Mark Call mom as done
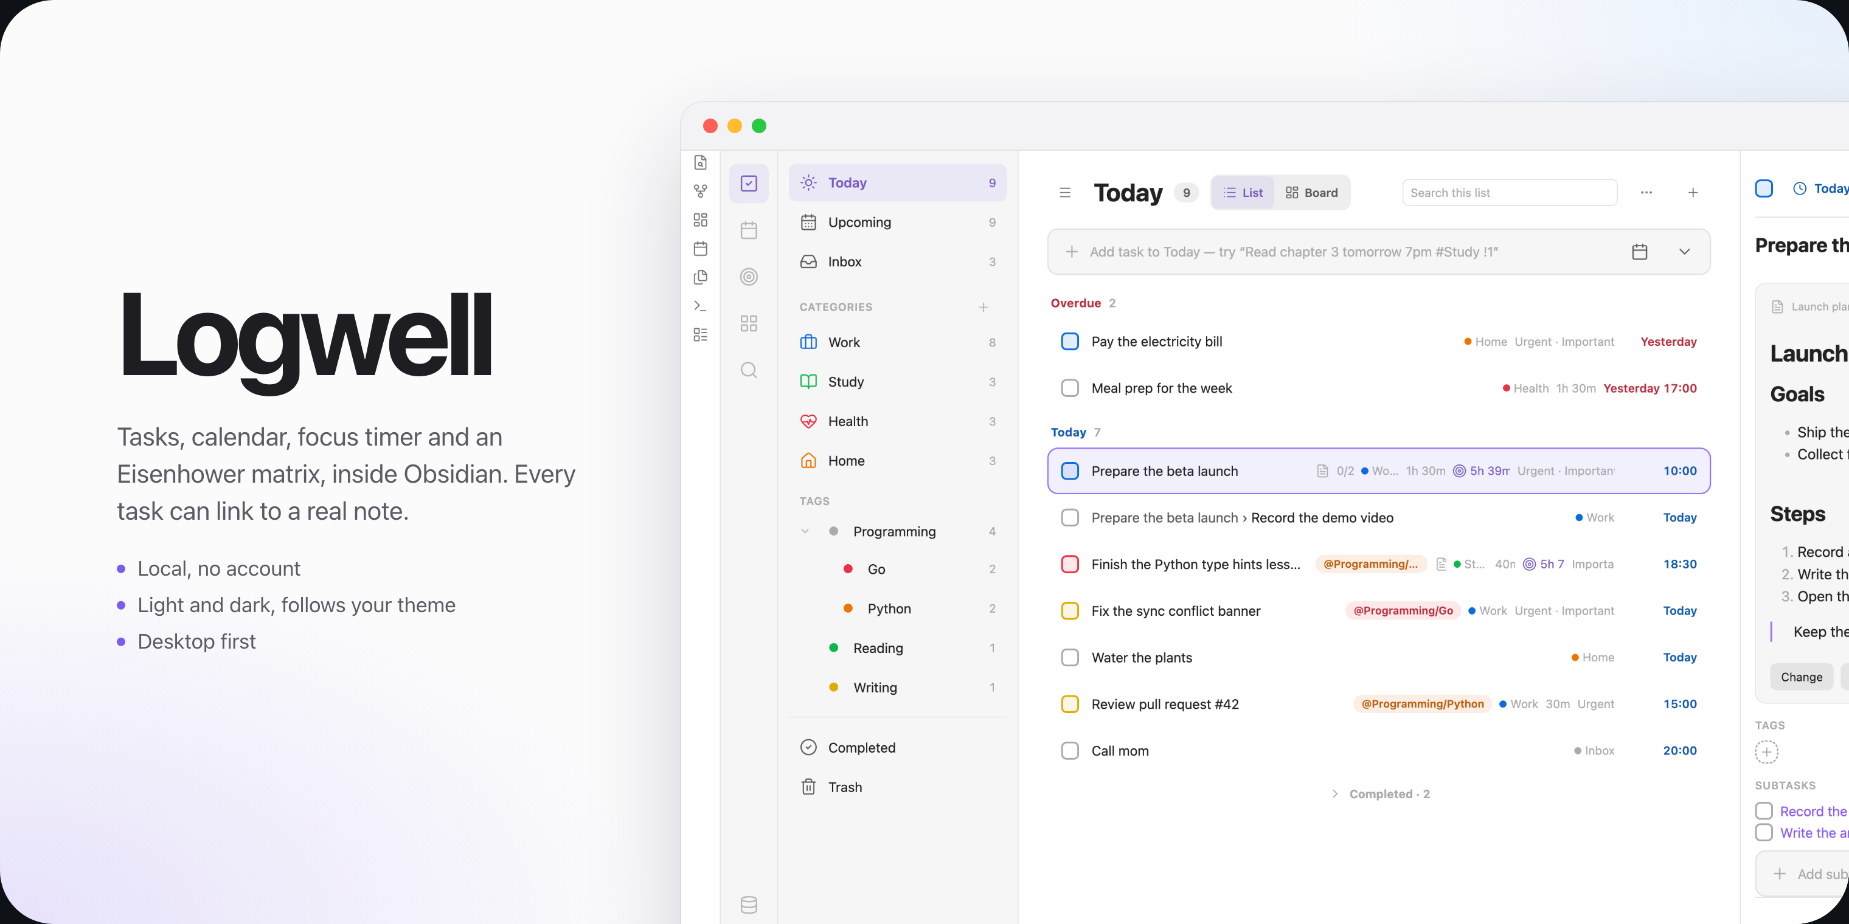This screenshot has width=1849, height=924. (x=1069, y=751)
